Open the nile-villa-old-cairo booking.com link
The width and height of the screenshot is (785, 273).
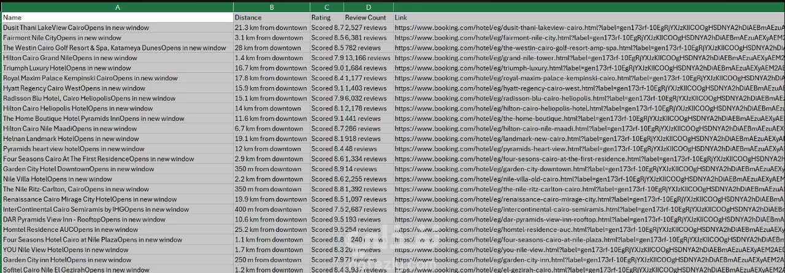pyautogui.click(x=589, y=179)
